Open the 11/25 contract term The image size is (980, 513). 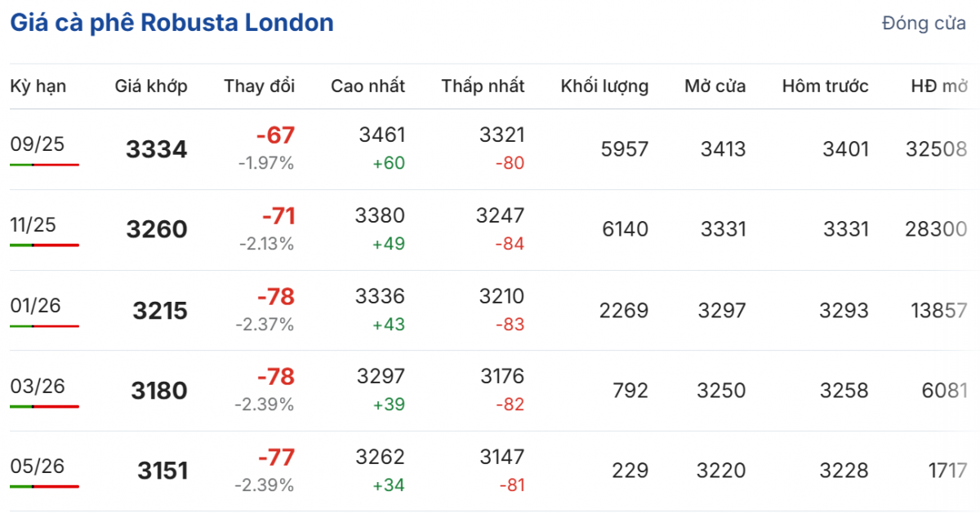33,225
